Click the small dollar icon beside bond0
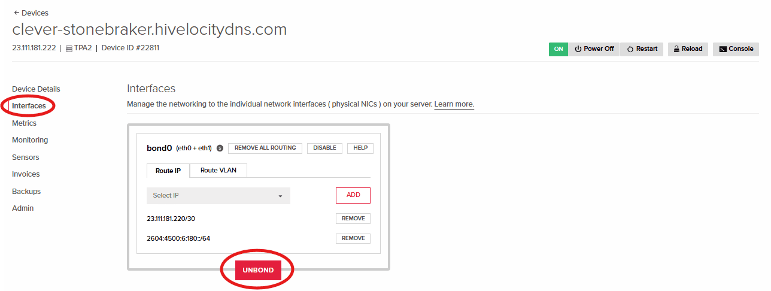Screen dimensions: 771x291 [x=220, y=148]
